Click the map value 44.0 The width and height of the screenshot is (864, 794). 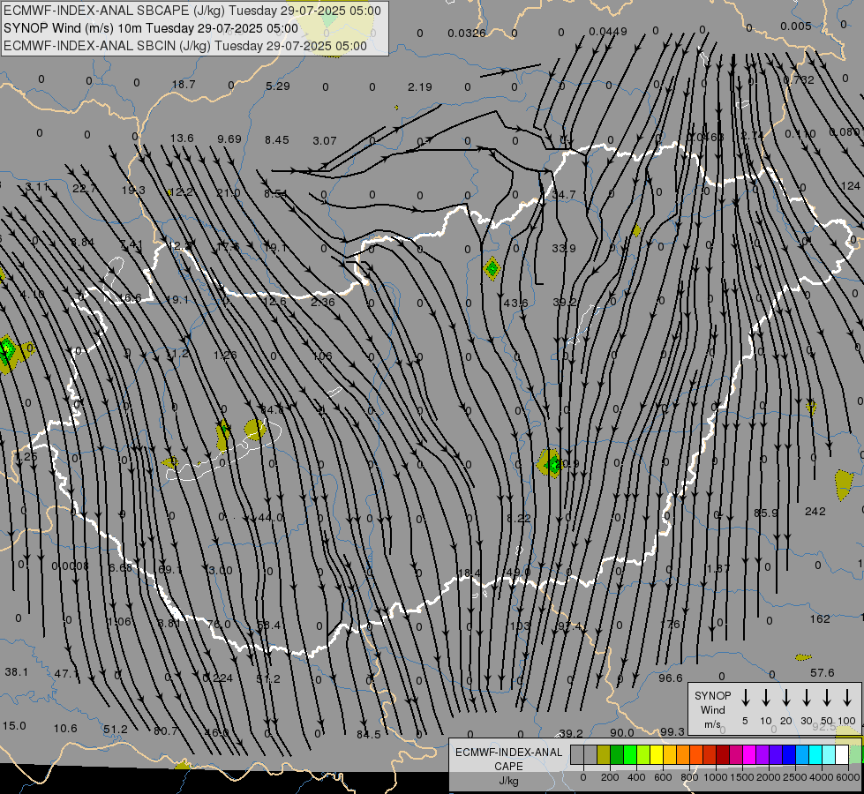270,517
